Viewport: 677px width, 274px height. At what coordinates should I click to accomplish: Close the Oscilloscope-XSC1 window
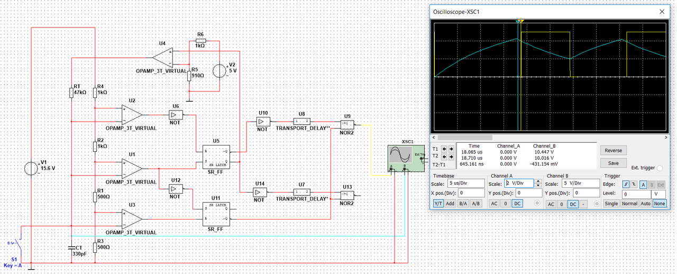pyautogui.click(x=661, y=11)
